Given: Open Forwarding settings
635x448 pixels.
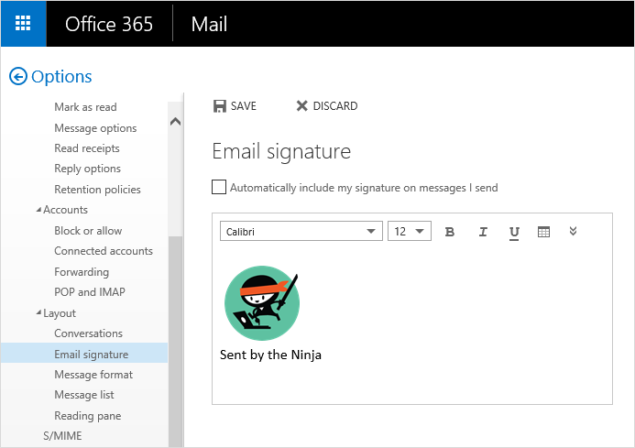Looking at the screenshot, I should (82, 272).
